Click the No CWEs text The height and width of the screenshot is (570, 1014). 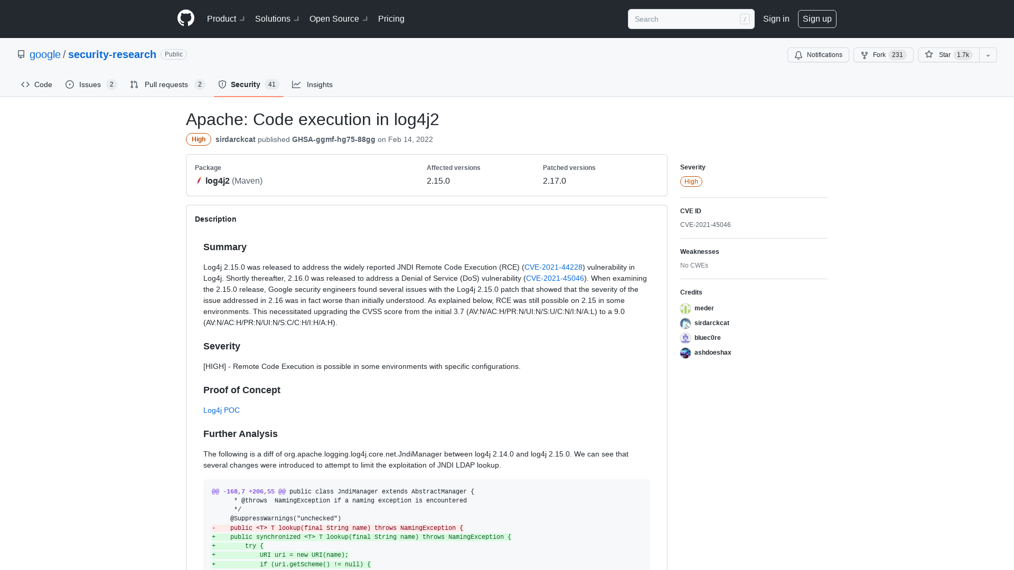coord(694,265)
